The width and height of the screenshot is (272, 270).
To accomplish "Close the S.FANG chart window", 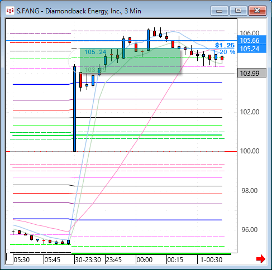I will click(257, 11).
